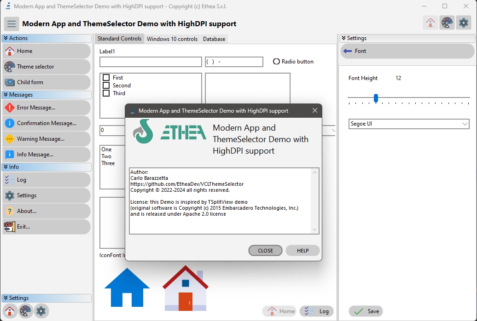Viewport: 477px width, 321px height.
Task: Select the Radio button option
Action: (276, 61)
